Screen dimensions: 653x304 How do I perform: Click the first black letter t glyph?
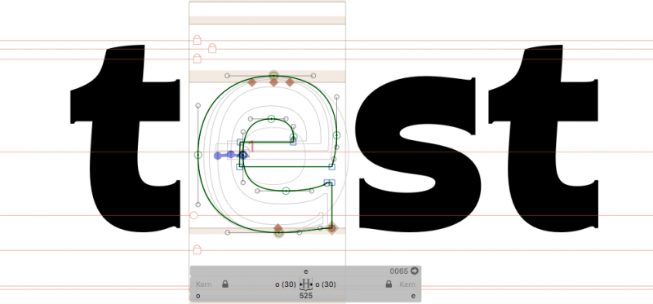point(125,139)
